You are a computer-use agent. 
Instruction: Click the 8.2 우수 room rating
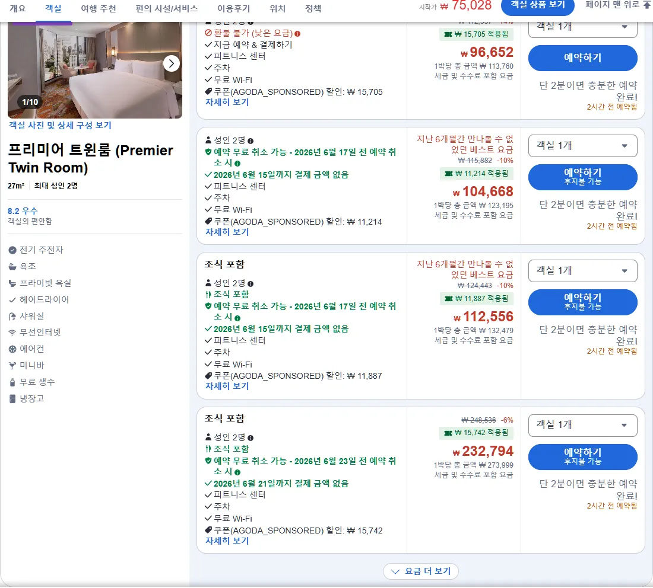23,211
